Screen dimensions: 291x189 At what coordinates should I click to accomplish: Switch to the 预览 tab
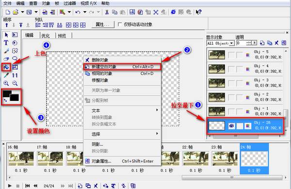click(x=62, y=36)
